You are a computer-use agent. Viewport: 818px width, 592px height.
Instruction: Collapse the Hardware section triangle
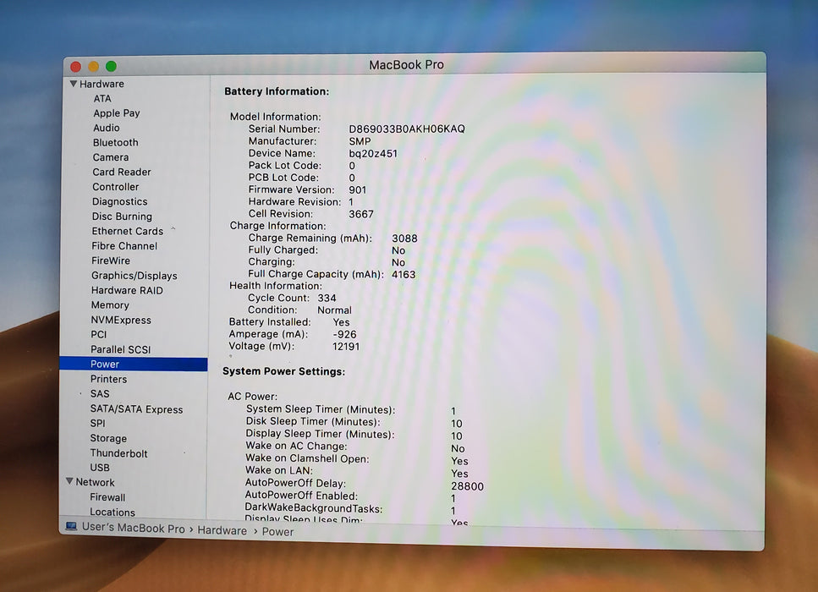[74, 84]
